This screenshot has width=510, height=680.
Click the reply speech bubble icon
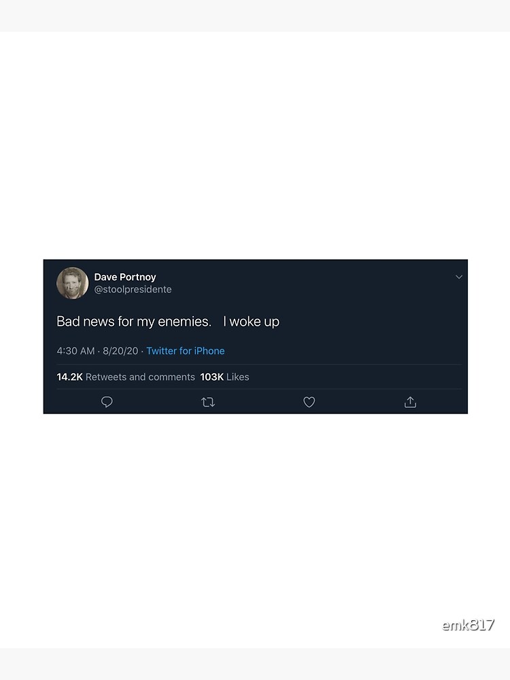(x=107, y=402)
